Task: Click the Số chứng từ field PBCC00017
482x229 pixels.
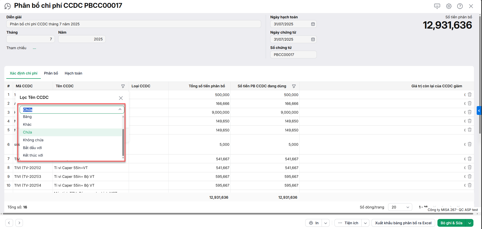Action: [x=293, y=55]
